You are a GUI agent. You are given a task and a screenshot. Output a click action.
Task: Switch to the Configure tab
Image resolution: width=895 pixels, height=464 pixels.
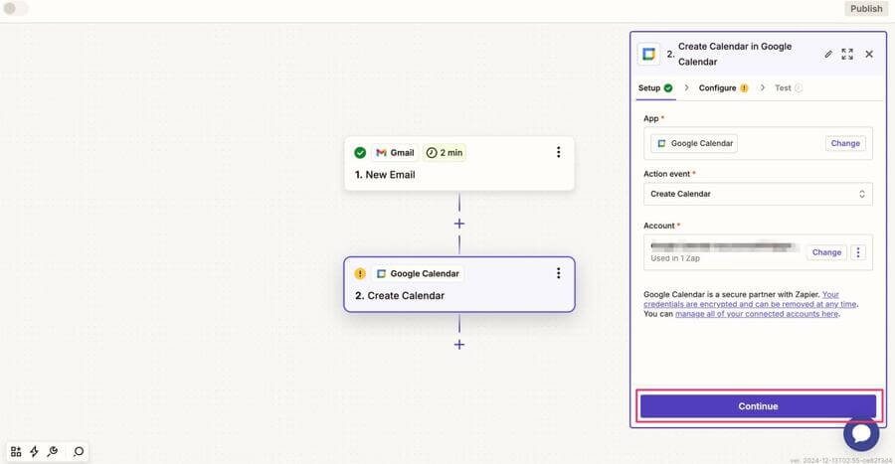click(x=723, y=87)
